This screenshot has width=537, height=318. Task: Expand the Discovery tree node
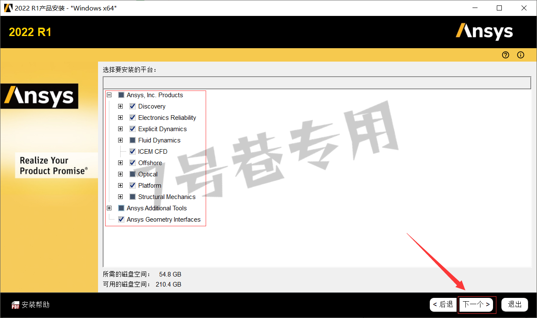coord(121,106)
